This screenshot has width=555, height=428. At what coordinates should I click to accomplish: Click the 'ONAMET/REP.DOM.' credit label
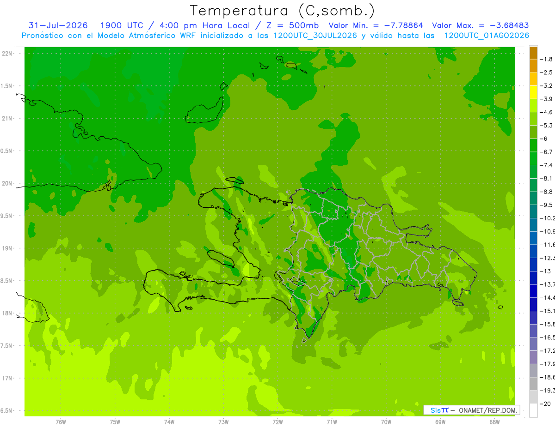coord(488,410)
